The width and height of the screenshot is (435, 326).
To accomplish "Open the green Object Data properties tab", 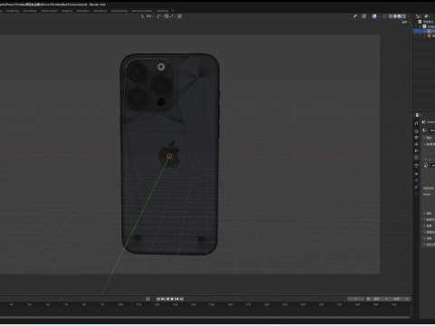I will click(416, 193).
